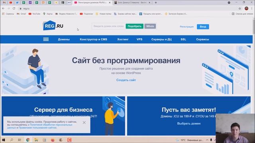This screenshot has width=255, height=143.
Task: Open Карты bookmark
Action: 48,14
